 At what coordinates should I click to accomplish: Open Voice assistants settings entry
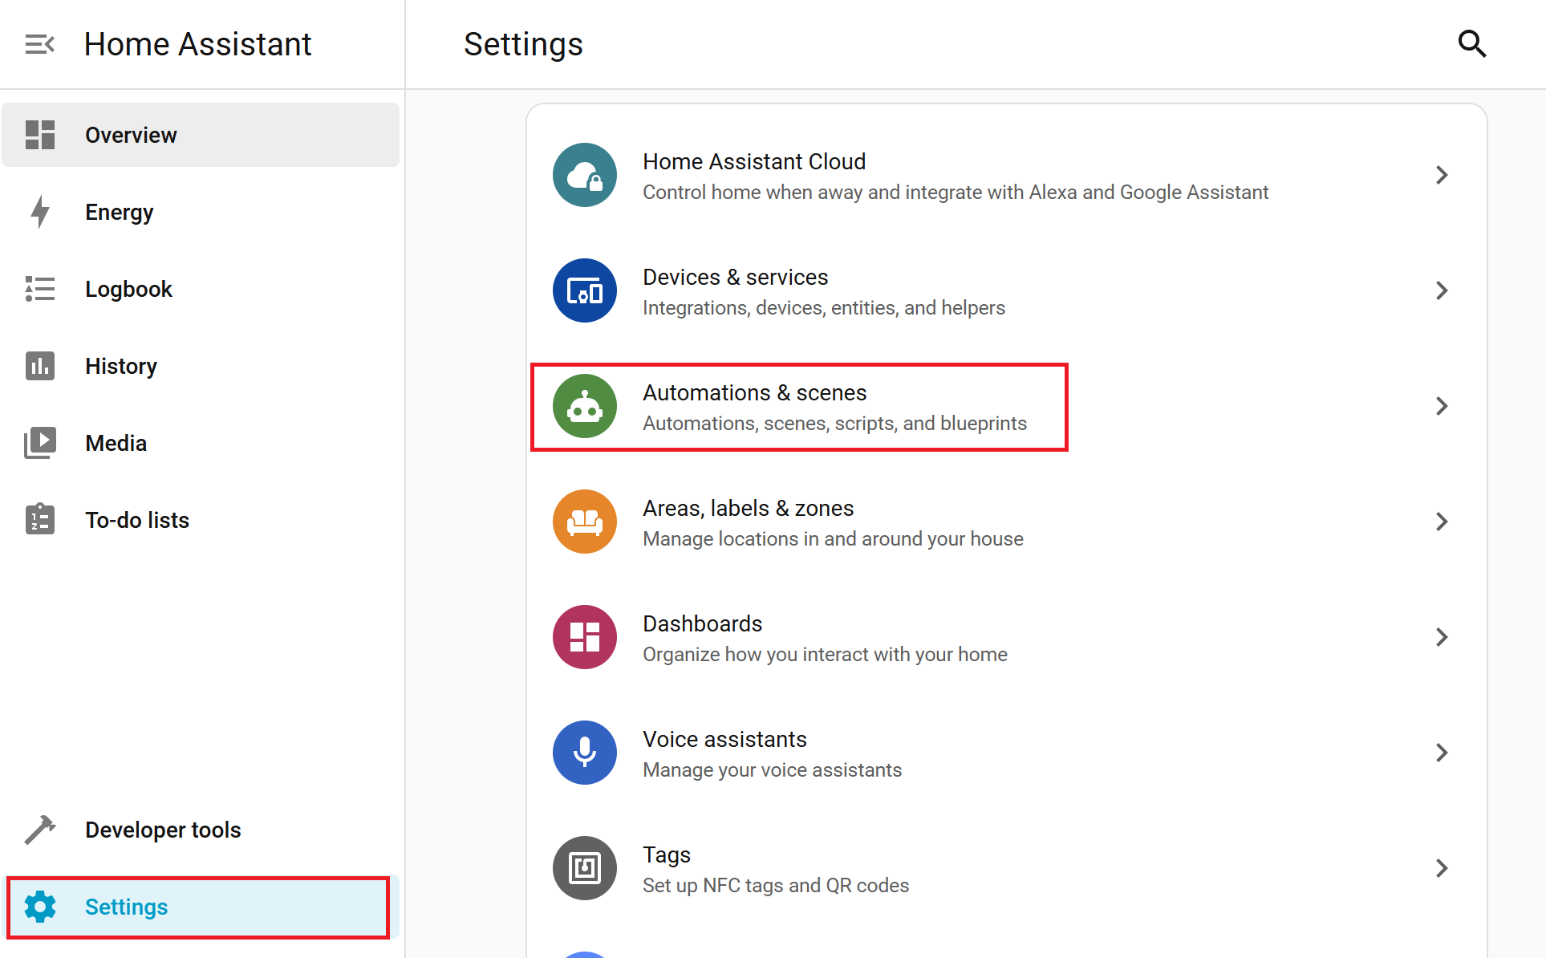click(x=772, y=753)
